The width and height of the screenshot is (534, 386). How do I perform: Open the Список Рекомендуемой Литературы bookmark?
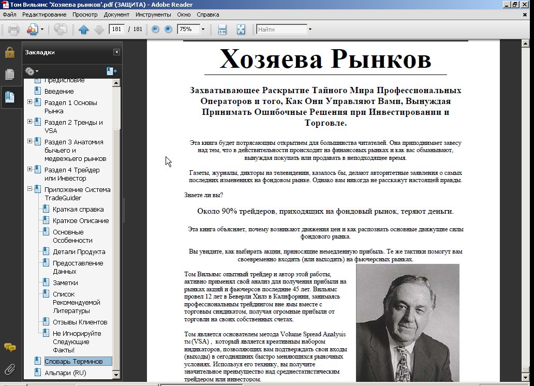76,303
